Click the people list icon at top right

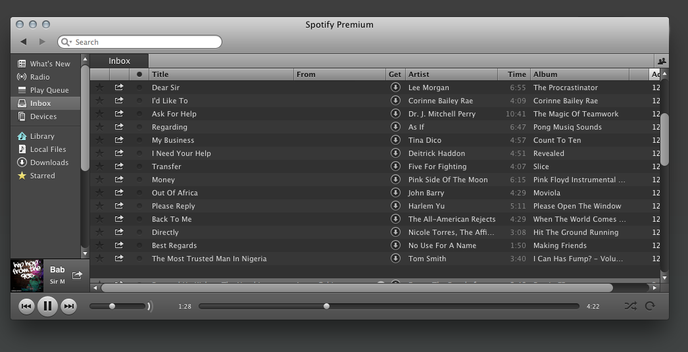pyautogui.click(x=662, y=61)
